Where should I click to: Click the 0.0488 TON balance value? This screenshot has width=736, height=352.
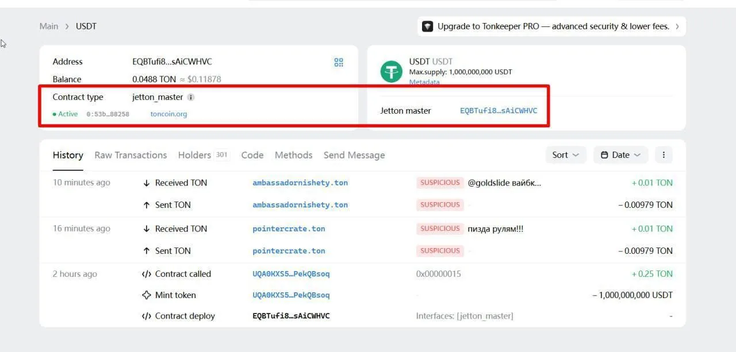(x=154, y=79)
